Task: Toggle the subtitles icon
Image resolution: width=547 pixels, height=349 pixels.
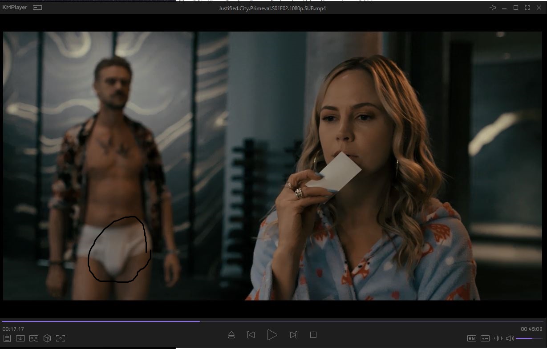Action: click(485, 338)
